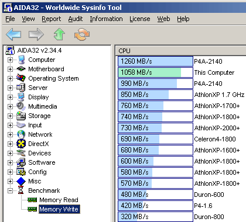This screenshot has height=222, width=246.
Task: Click the Motherboard chip icon
Action: pyautogui.click(x=21, y=69)
